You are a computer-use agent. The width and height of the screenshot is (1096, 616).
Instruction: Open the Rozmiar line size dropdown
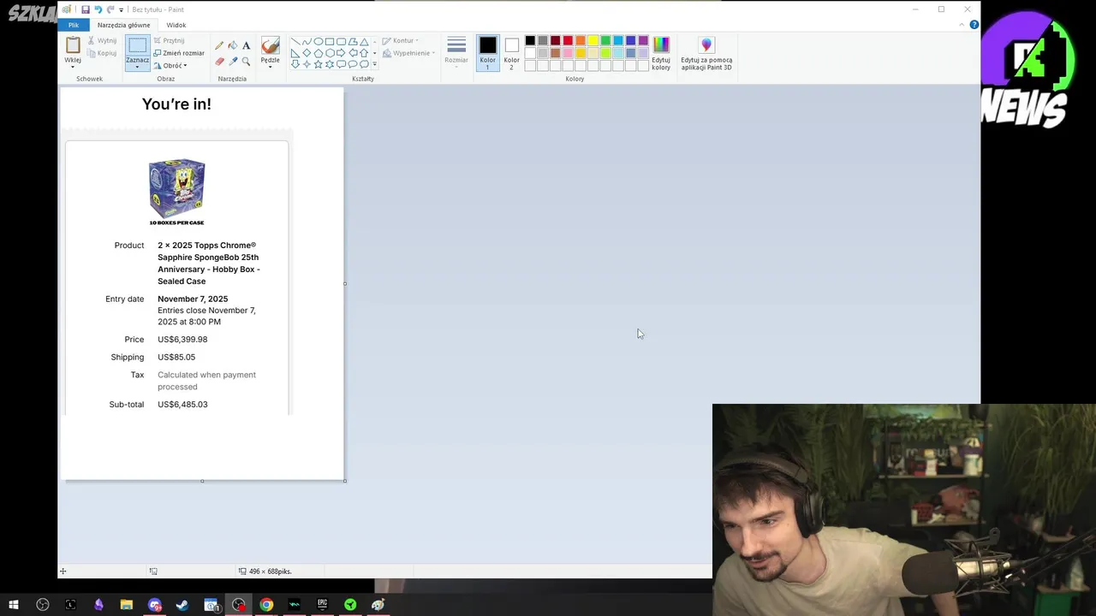[x=456, y=52]
